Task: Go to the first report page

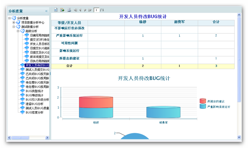Action: point(76,10)
